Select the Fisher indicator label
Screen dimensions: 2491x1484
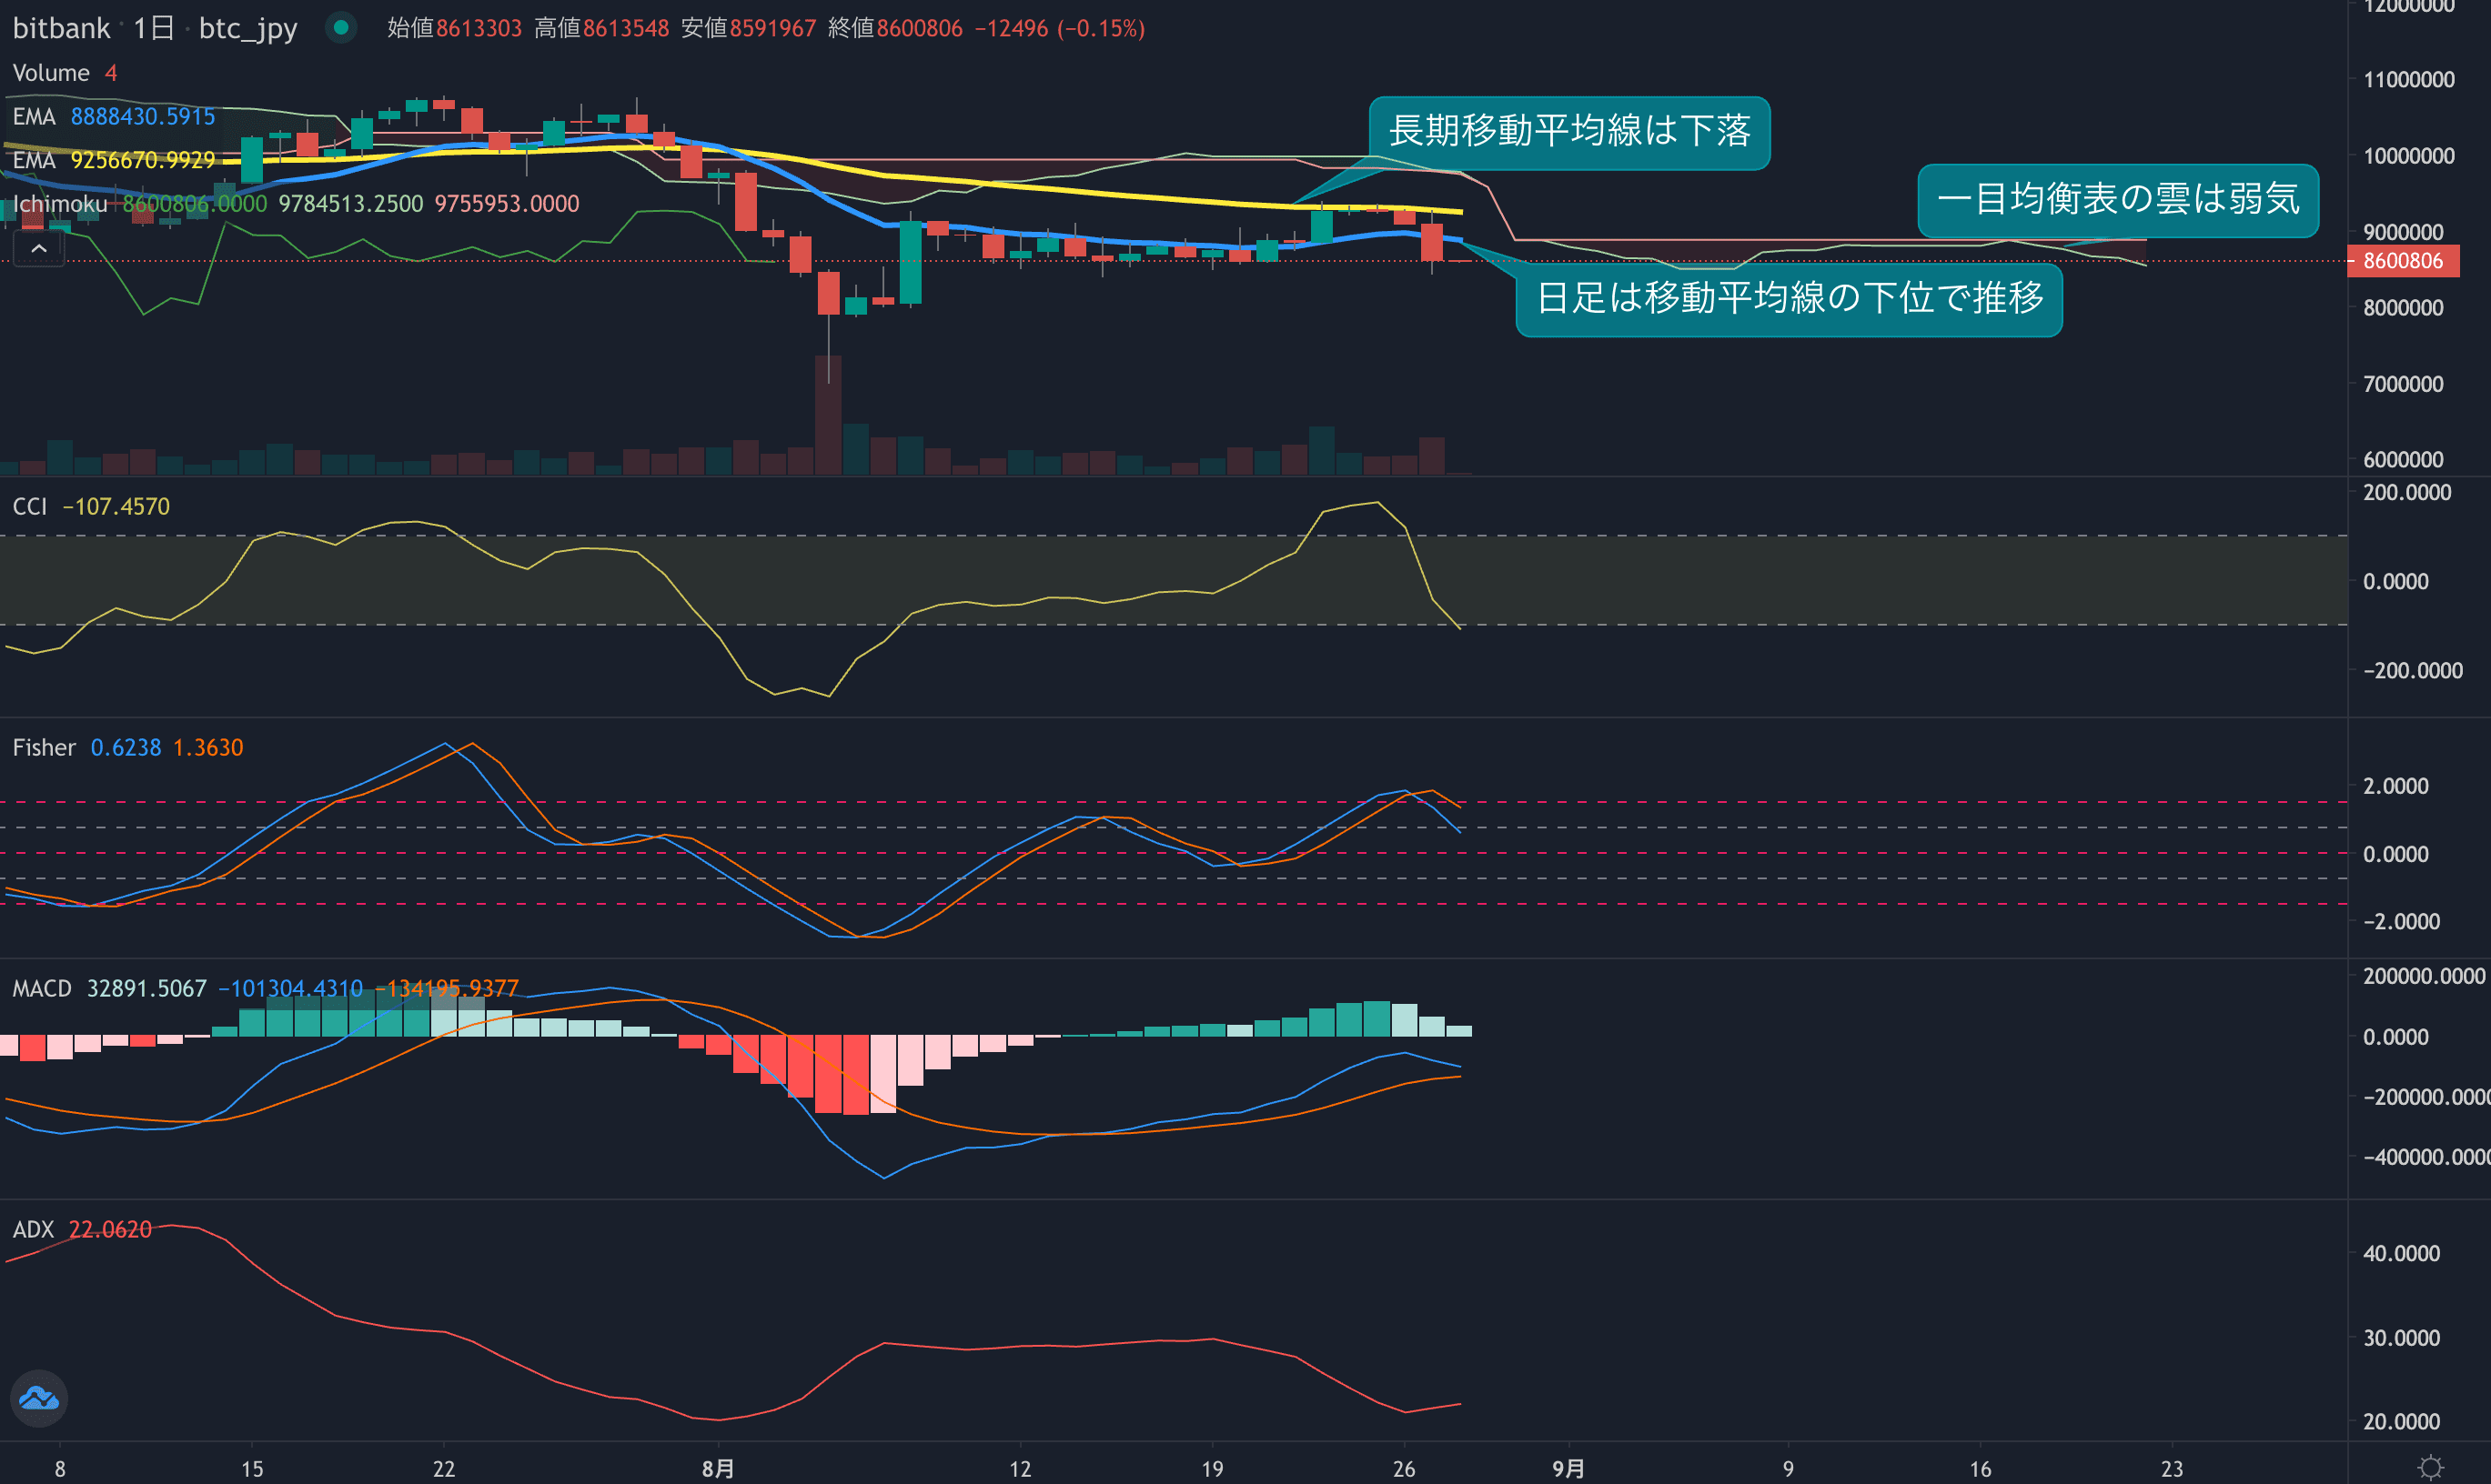click(44, 748)
